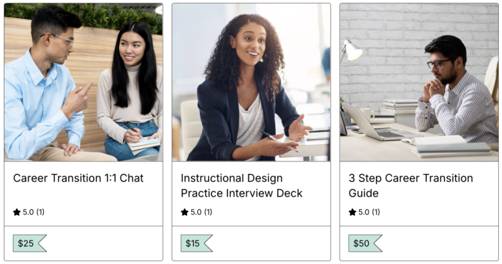Open the (1) review count for Instructional Design deck
The width and height of the screenshot is (502, 264).
(x=208, y=212)
